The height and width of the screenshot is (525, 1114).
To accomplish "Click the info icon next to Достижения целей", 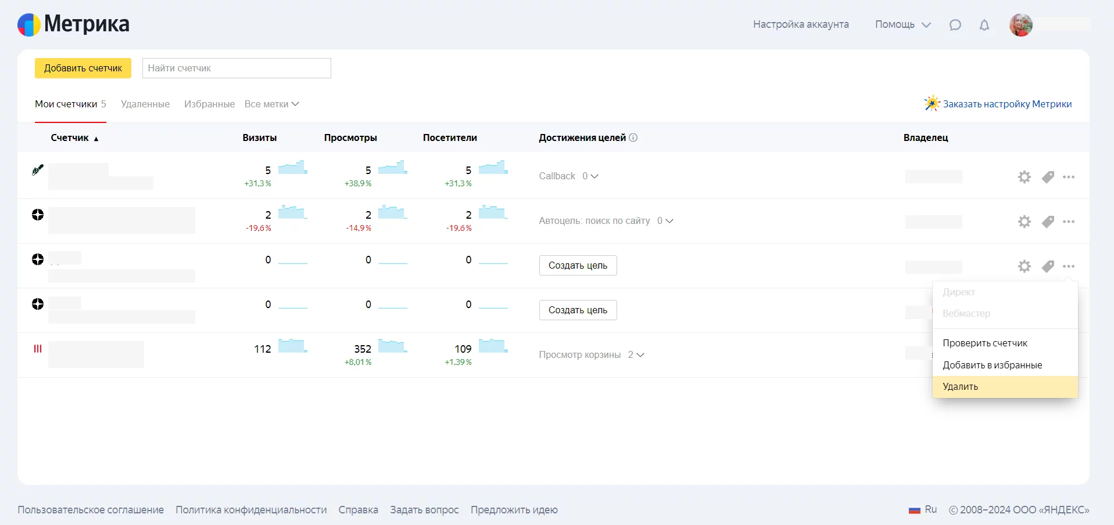I will 633,137.
